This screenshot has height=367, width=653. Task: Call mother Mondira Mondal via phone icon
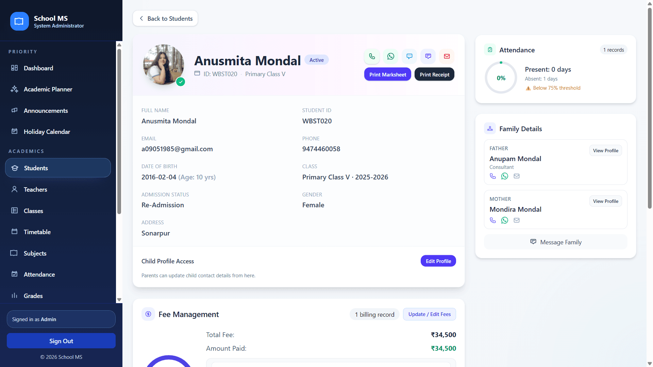(493, 220)
